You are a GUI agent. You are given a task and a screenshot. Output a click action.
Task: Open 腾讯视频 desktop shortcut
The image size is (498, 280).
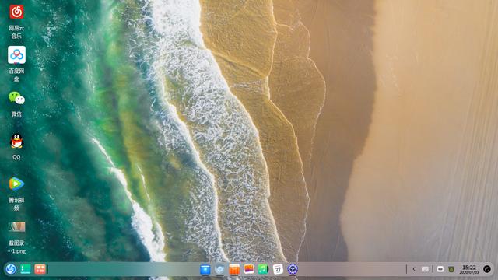tap(16, 184)
